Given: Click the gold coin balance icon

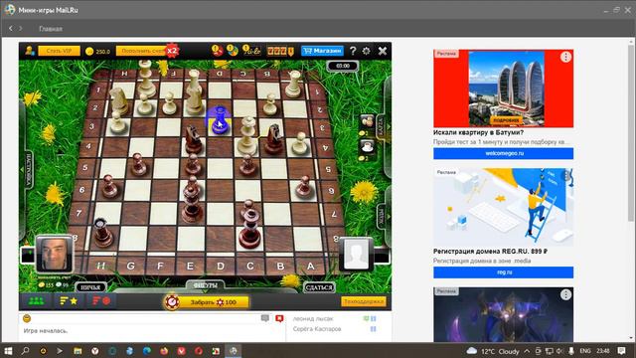Looking at the screenshot, I should (x=89, y=51).
